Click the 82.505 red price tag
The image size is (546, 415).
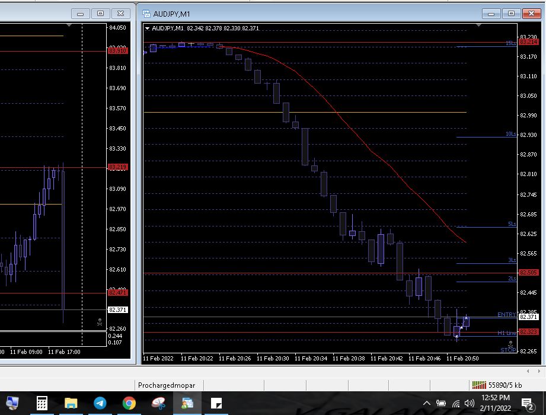[528, 272]
